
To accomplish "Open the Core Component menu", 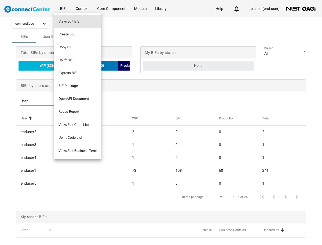I will [111, 9].
